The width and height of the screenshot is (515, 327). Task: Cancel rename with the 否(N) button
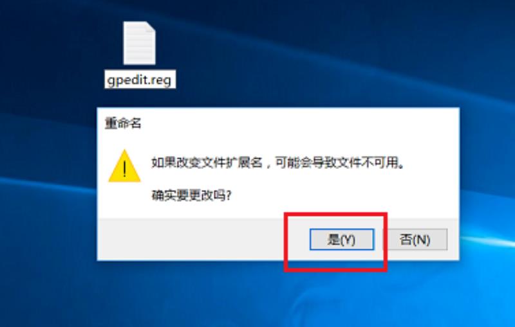coord(415,240)
